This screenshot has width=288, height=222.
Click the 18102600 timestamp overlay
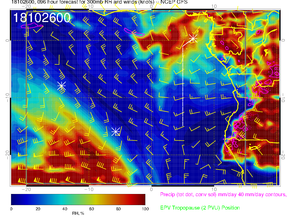(42, 18)
